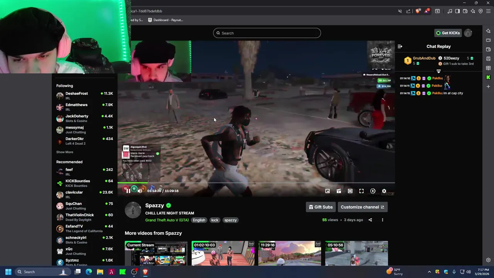Viewport: 494px width, 278px height.
Task: Select the spazzy tag
Action: coord(230,220)
